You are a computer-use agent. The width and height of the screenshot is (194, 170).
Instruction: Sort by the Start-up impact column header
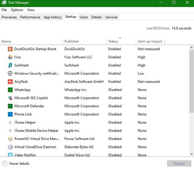click(x=150, y=41)
